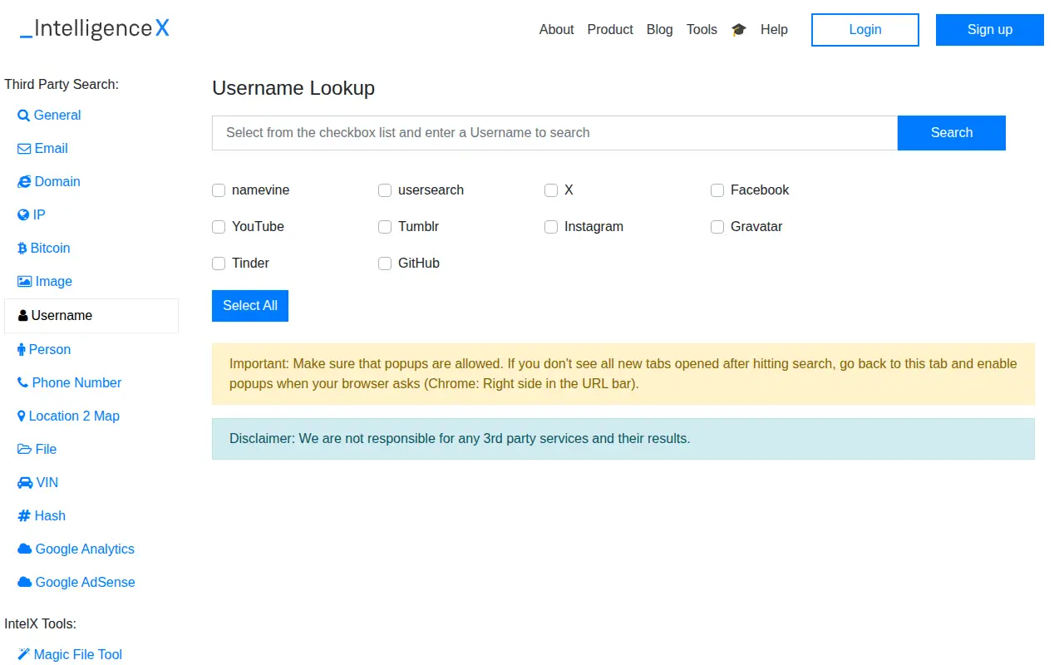This screenshot has width=1064, height=665.
Task: Open the Email search link text
Action: coord(52,149)
